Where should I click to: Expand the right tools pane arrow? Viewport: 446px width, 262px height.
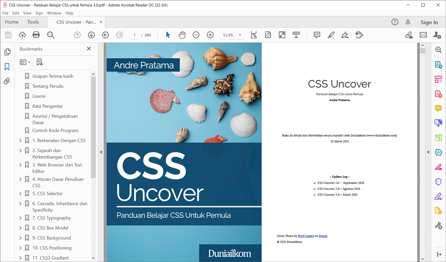click(428, 152)
